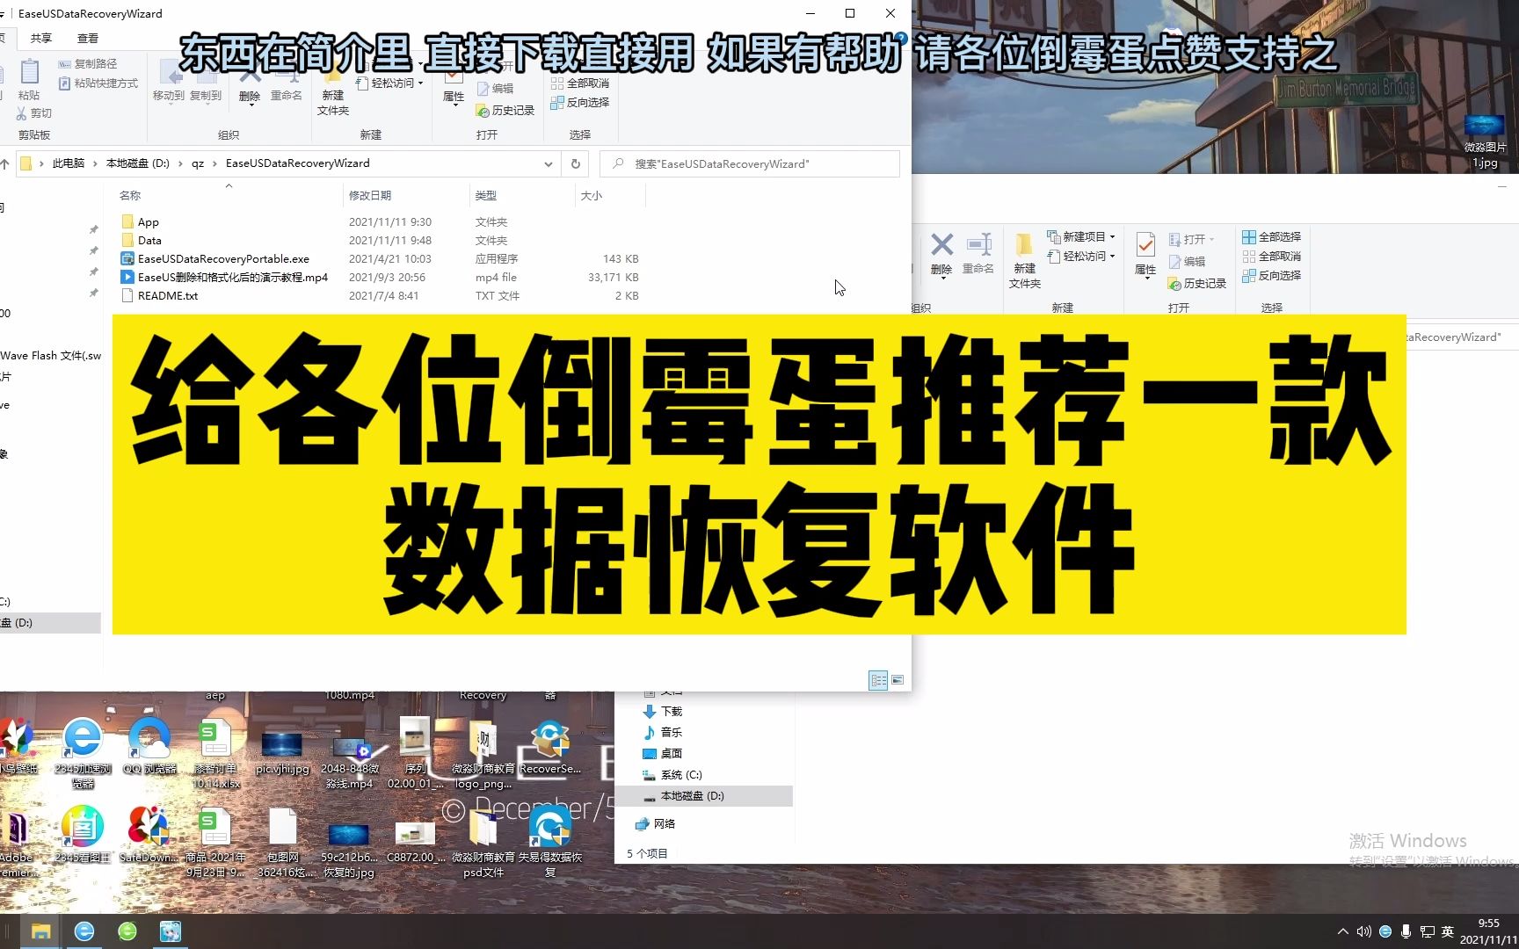The height and width of the screenshot is (949, 1519).
Task: Click Invert selection (反向选择) in front ribbon
Action: click(580, 103)
